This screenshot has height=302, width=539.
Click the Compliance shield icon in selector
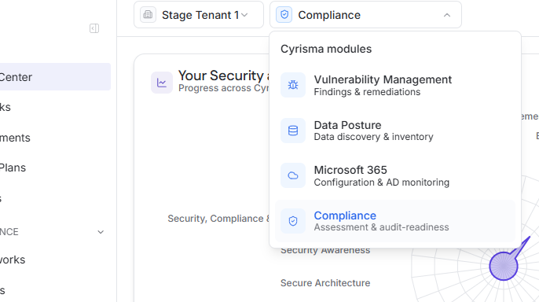[284, 15]
